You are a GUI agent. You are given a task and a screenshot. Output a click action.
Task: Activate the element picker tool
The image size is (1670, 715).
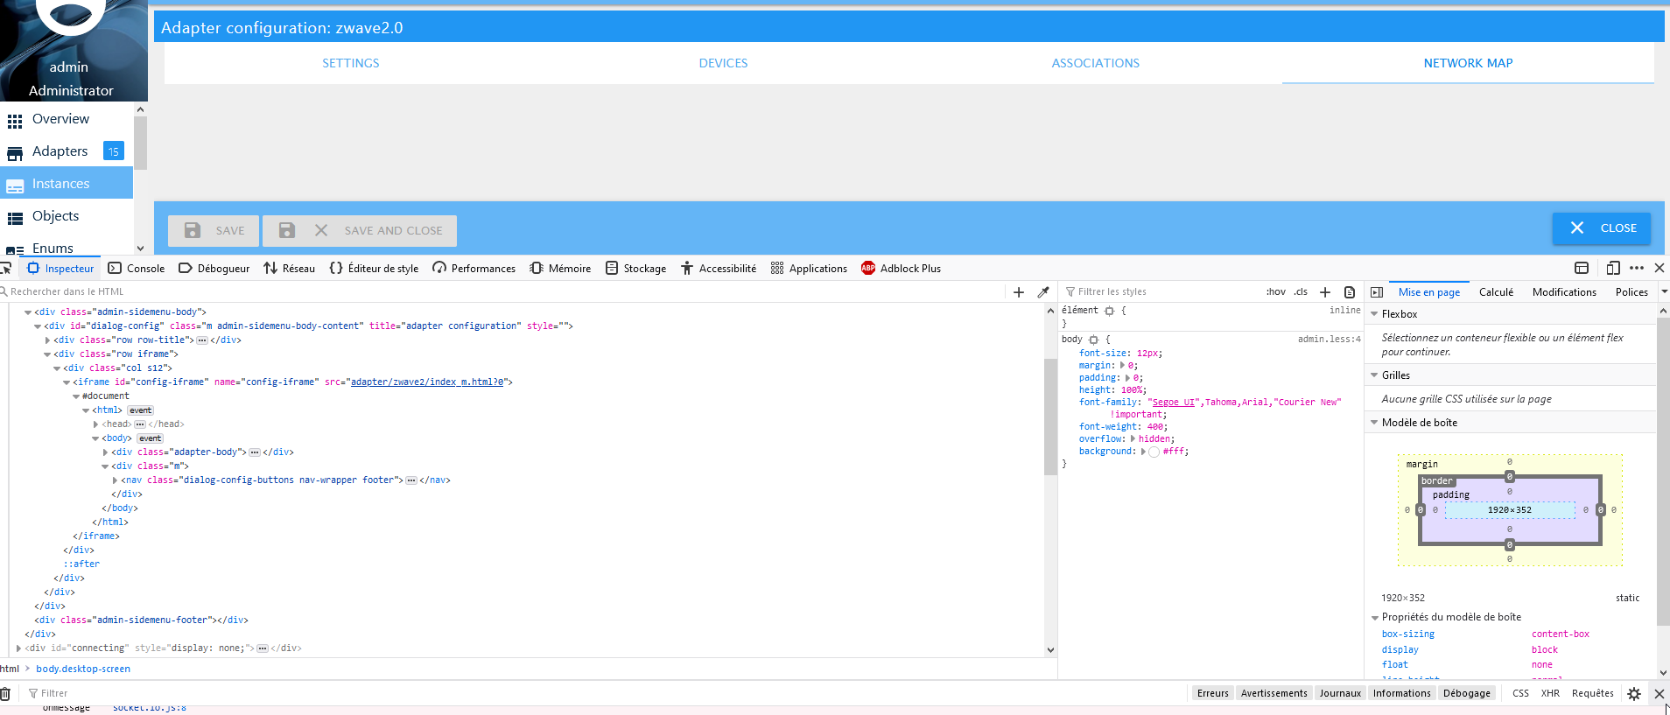[6, 269]
